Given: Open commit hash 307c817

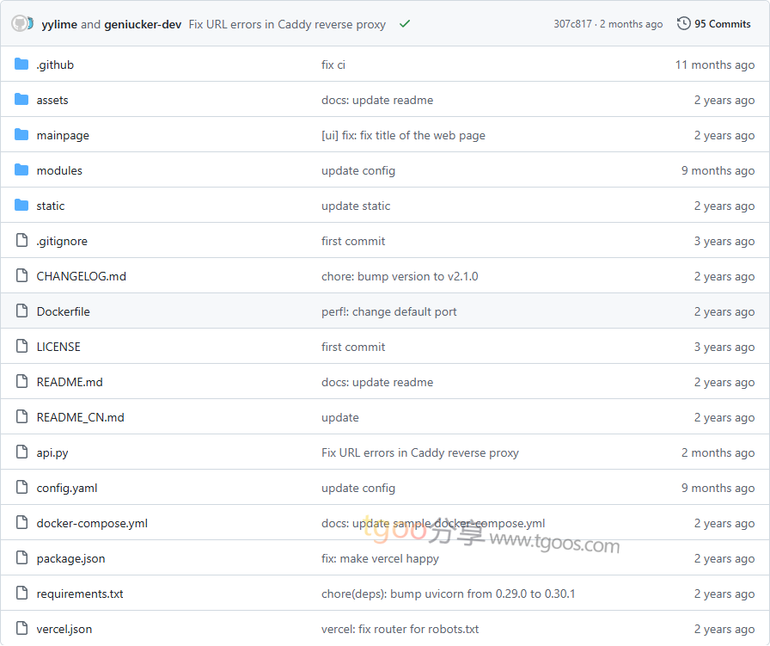Looking at the screenshot, I should tap(572, 24).
